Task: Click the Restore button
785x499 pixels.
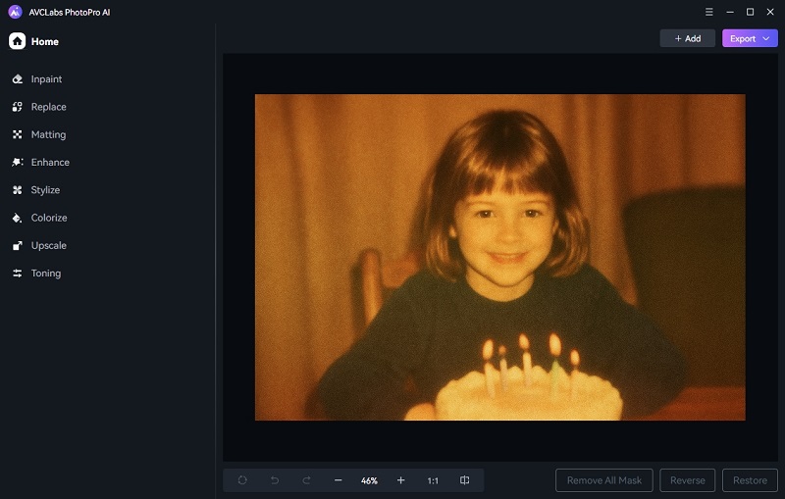Action: [750, 480]
